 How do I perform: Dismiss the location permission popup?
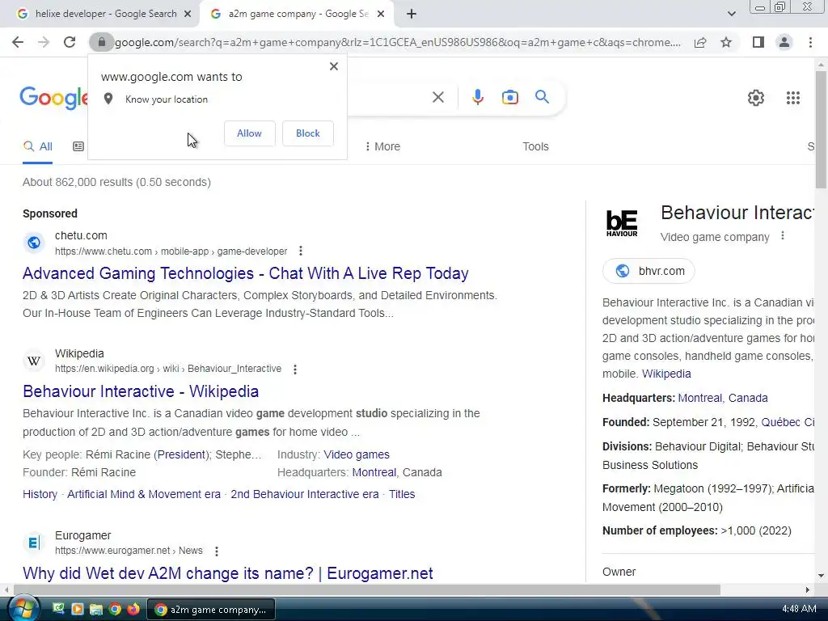(x=334, y=66)
